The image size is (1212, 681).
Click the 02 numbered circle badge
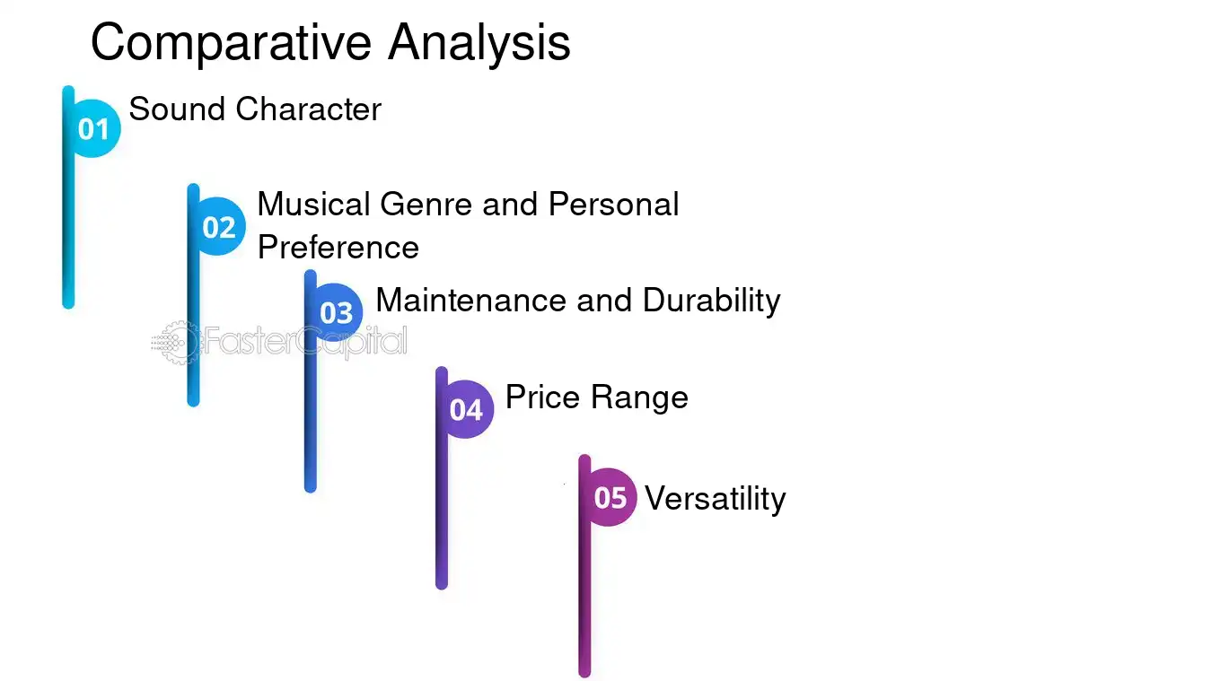tap(219, 227)
